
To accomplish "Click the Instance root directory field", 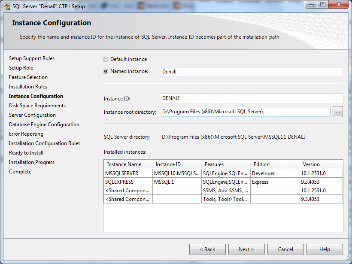I will click(x=246, y=112).
